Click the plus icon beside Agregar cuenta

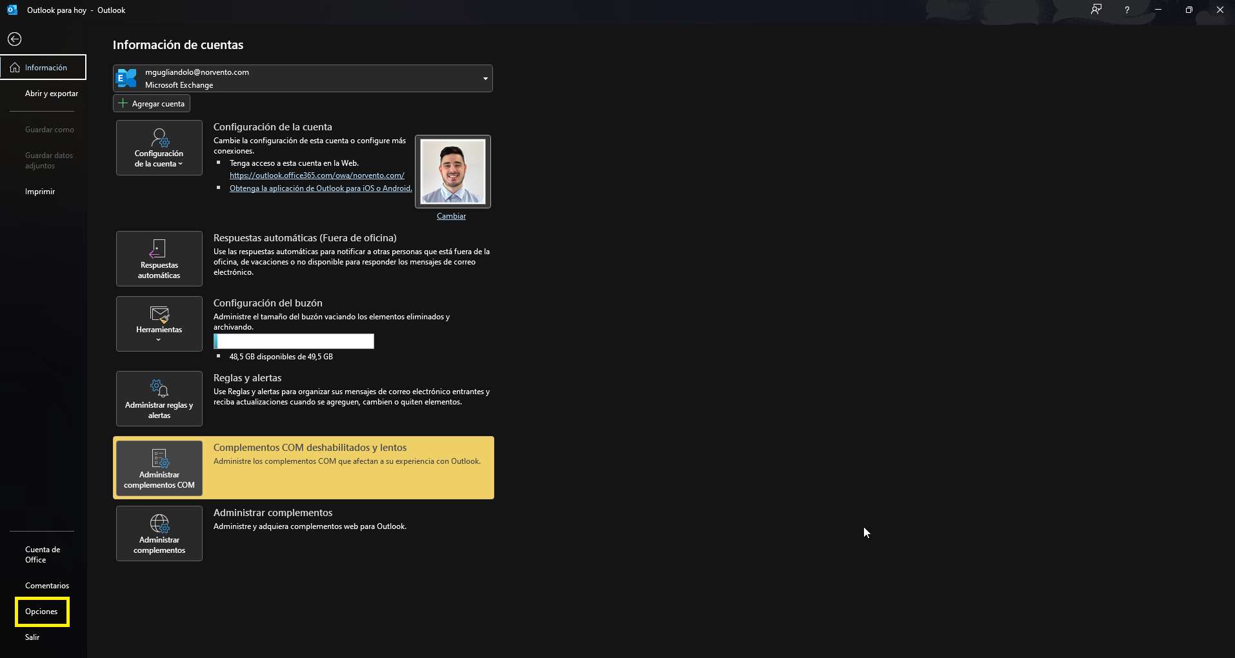click(123, 103)
